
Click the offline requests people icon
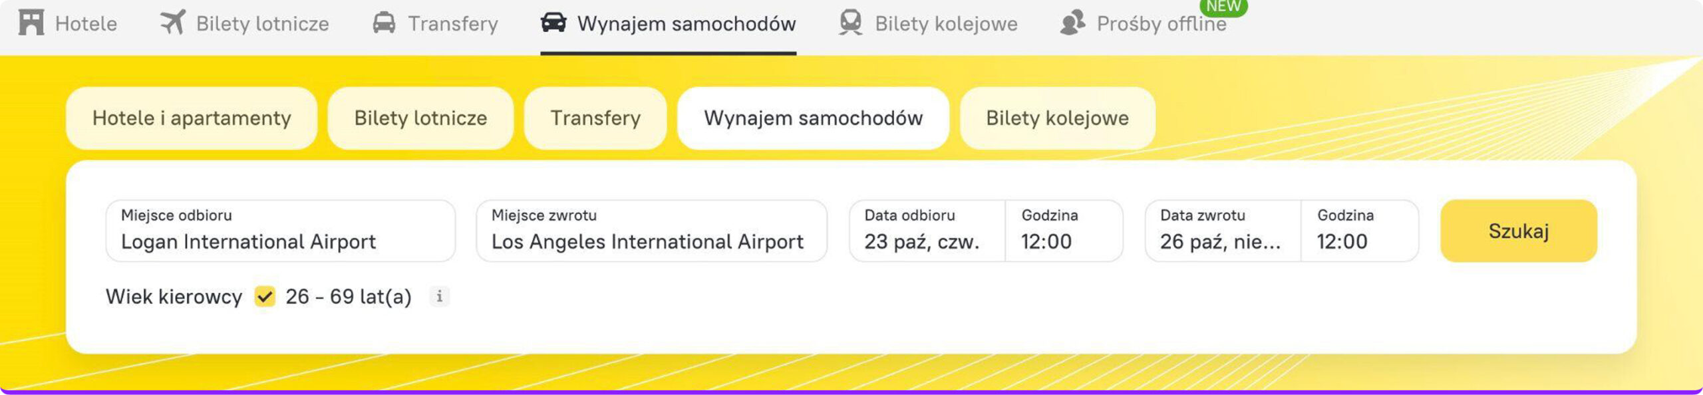[1072, 23]
